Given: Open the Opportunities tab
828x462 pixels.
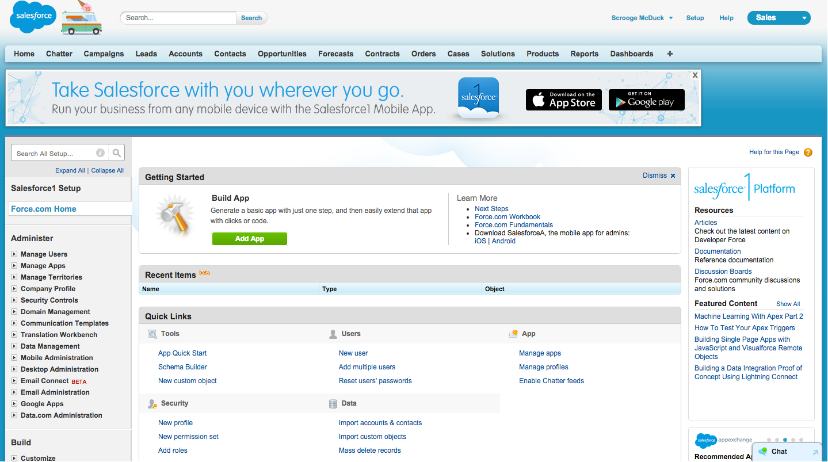Looking at the screenshot, I should tap(282, 54).
